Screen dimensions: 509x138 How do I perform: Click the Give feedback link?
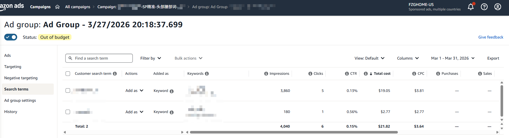pos(490,37)
